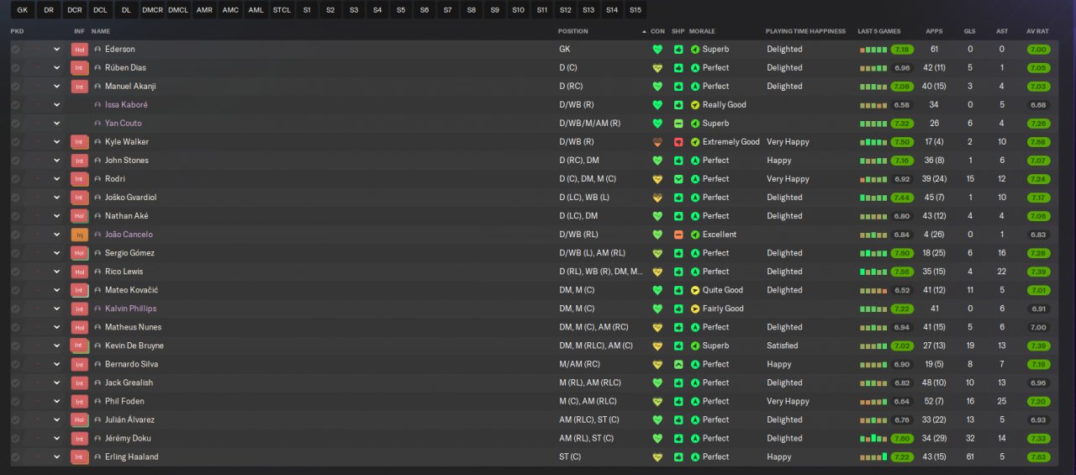
Task: Click Mateo Kovačić's Quite Good morale icon
Action: coord(695,290)
